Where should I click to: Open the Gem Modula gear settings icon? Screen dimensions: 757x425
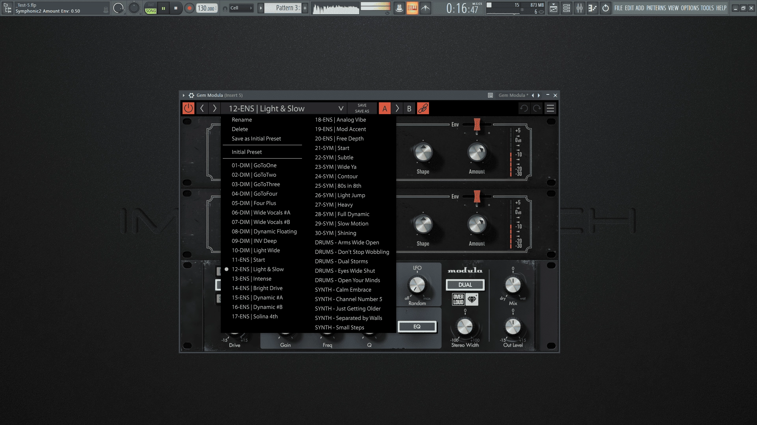pyautogui.click(x=191, y=95)
